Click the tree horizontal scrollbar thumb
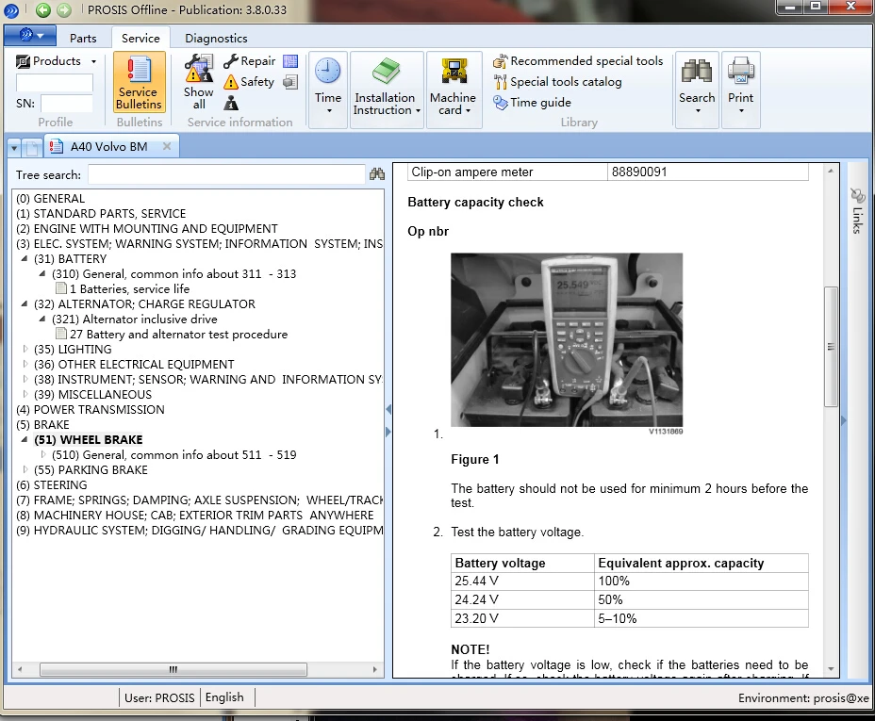 173,669
